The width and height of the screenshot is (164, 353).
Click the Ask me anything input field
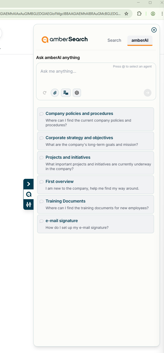tap(96, 76)
